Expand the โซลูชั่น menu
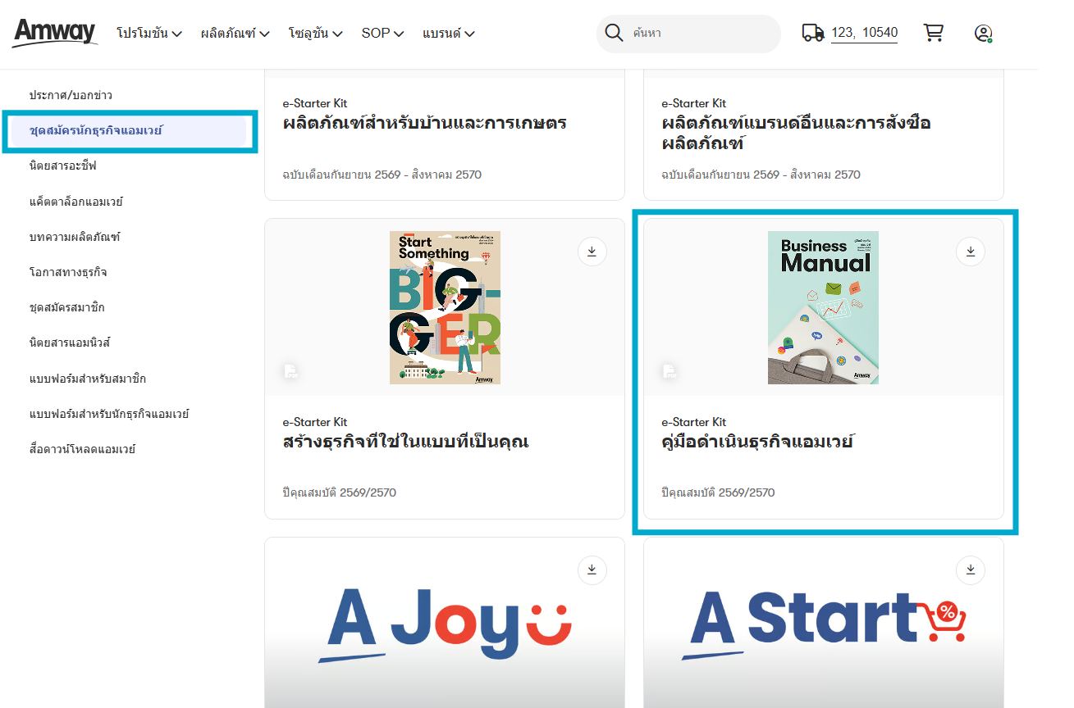 (316, 34)
